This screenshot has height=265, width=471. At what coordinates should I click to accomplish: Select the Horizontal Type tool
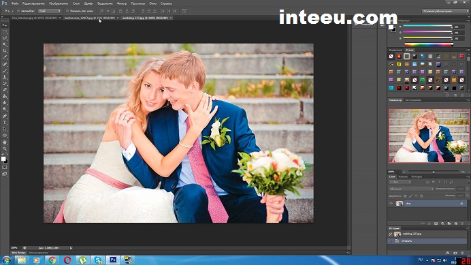5,123
